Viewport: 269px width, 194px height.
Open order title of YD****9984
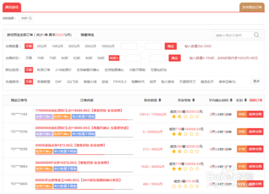pyautogui.click(x=72, y=163)
